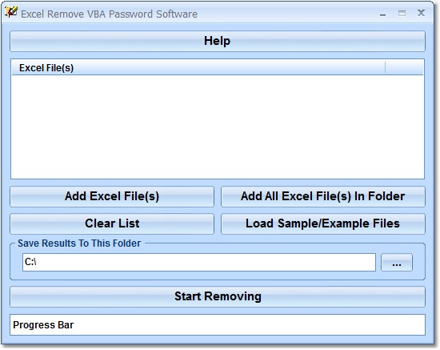
Task: Open folder browser with the ... button
Action: (x=397, y=262)
